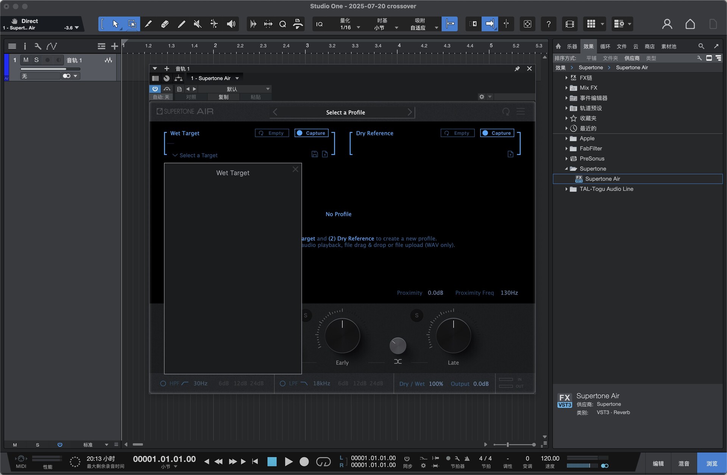Solo track 1 with S button
The height and width of the screenshot is (475, 727).
pos(36,60)
